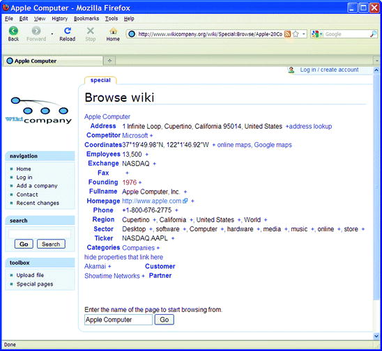
Task: Click the plus icon next to Microsoft
Action: (x=151, y=136)
